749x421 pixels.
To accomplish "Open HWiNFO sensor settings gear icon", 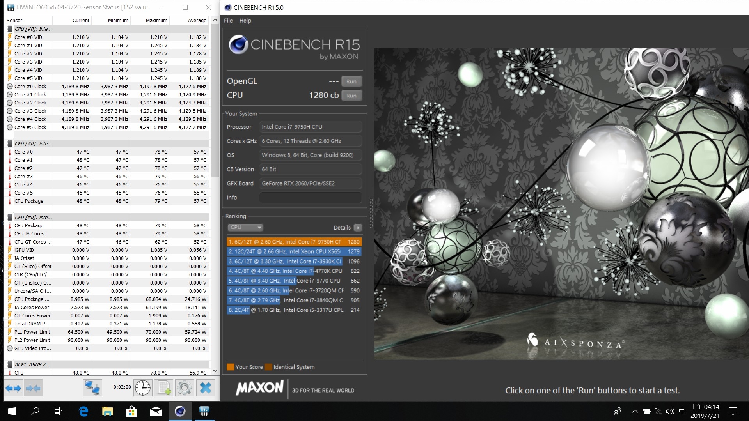I will point(185,388).
